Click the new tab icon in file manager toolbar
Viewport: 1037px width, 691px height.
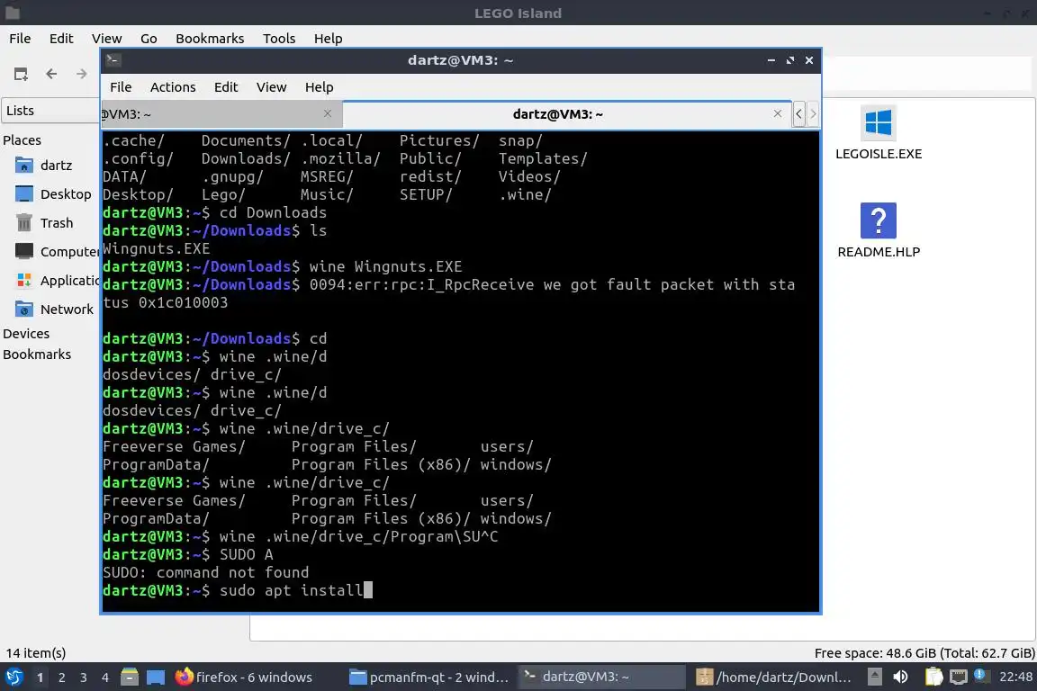coord(21,74)
